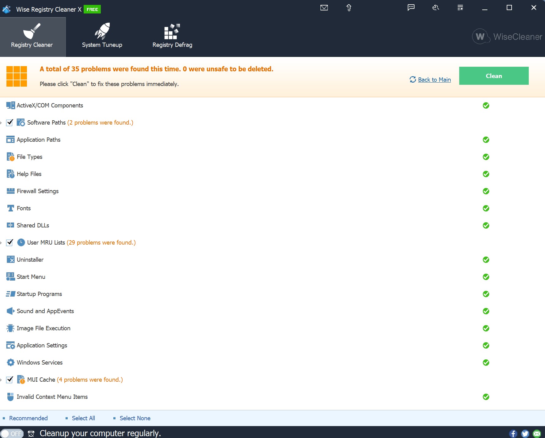Viewport: 545px width, 438px height.
Task: Click the Facebook icon in status bar
Action: 513,433
